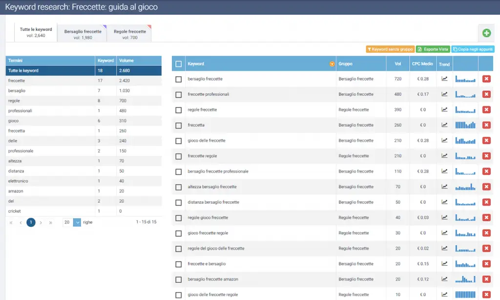This screenshot has width=500, height=300.
Task: Click the green plus add-group icon
Action: 486,33
